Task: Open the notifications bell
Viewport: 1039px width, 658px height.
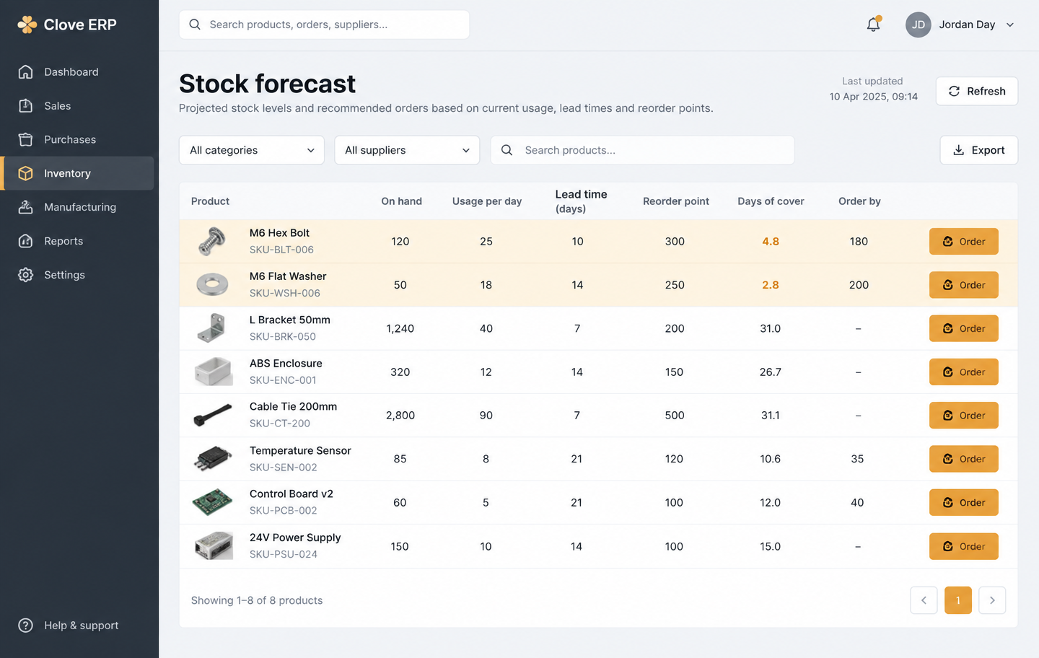Action: [x=873, y=25]
